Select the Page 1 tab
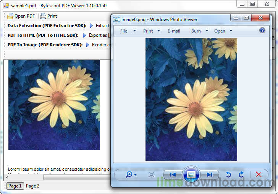278x194 pixels. [15, 186]
